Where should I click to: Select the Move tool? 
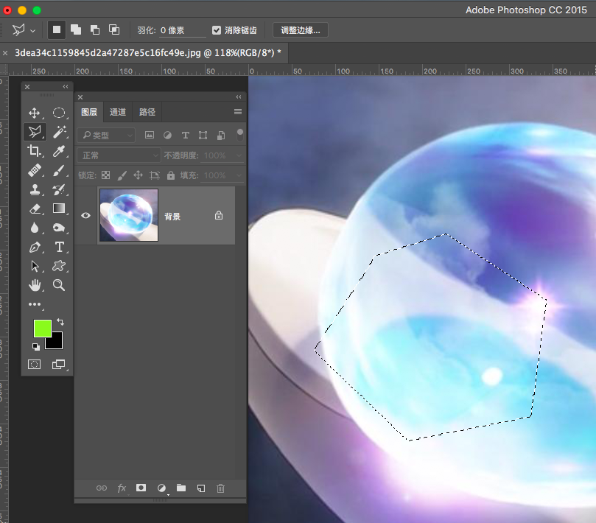[x=34, y=113]
